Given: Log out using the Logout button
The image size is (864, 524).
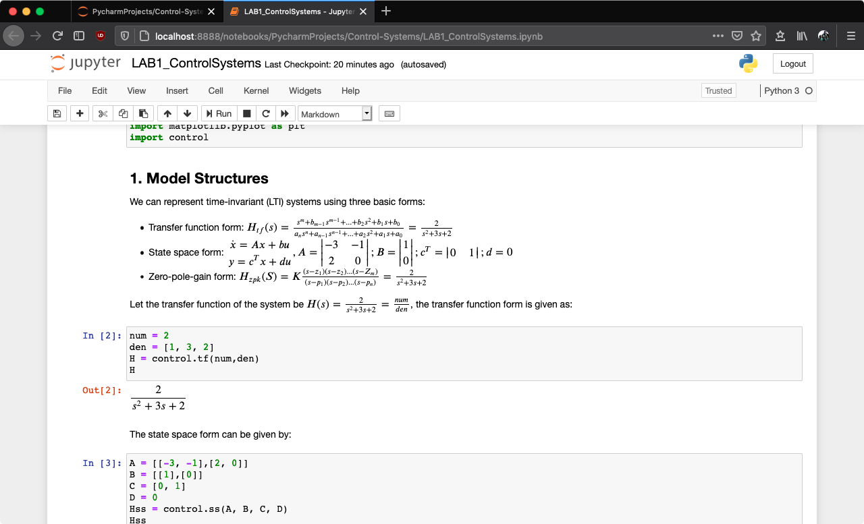Looking at the screenshot, I should click(792, 63).
